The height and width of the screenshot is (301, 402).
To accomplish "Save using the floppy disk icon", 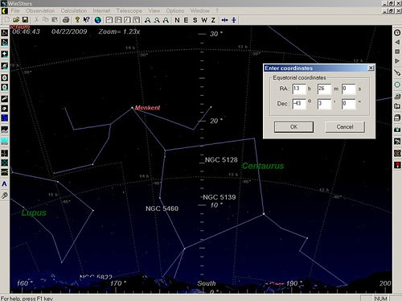I will [x=25, y=20].
